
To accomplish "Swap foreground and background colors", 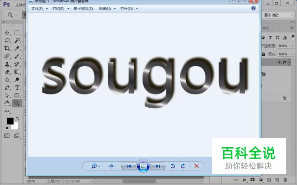I will [18, 118].
